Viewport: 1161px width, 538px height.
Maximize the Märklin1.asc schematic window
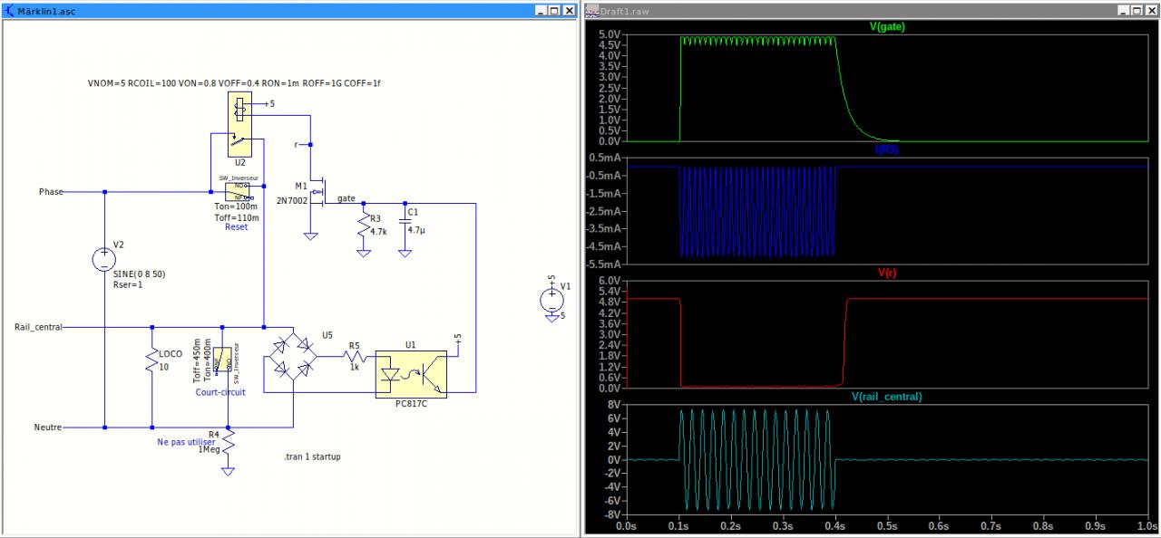[554, 10]
